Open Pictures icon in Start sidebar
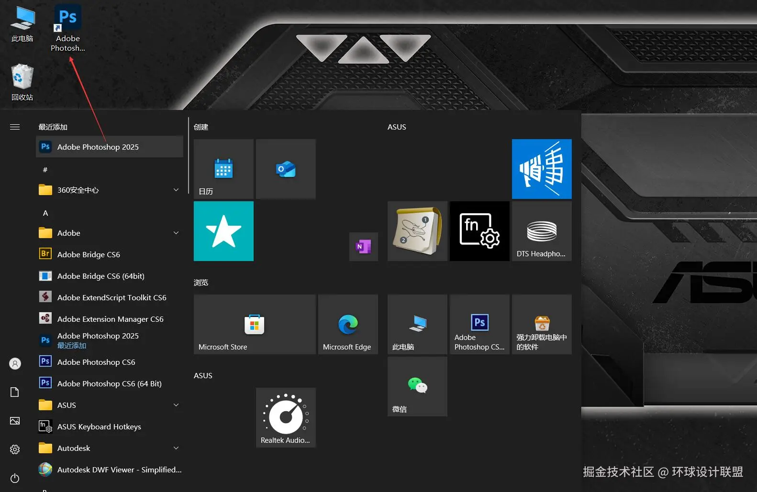757x492 pixels. (15, 421)
